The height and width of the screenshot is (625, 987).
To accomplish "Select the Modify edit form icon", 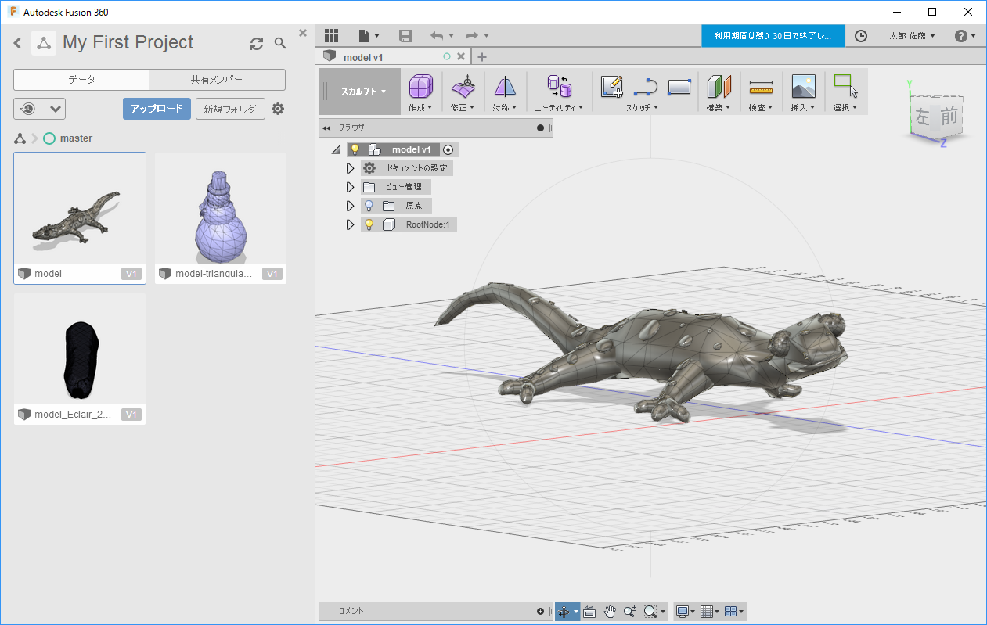I will click(463, 86).
